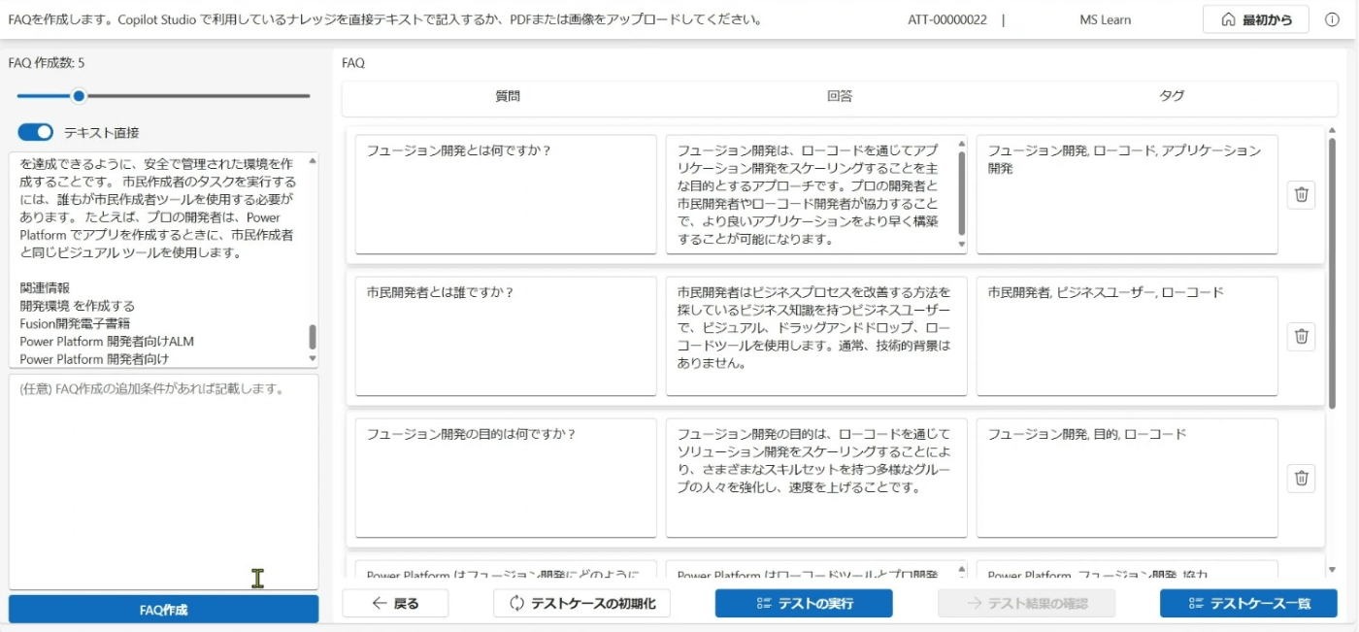1359x632 pixels.
Task: Adjust the FAQ 作成数 slider handle
Action: click(x=79, y=96)
